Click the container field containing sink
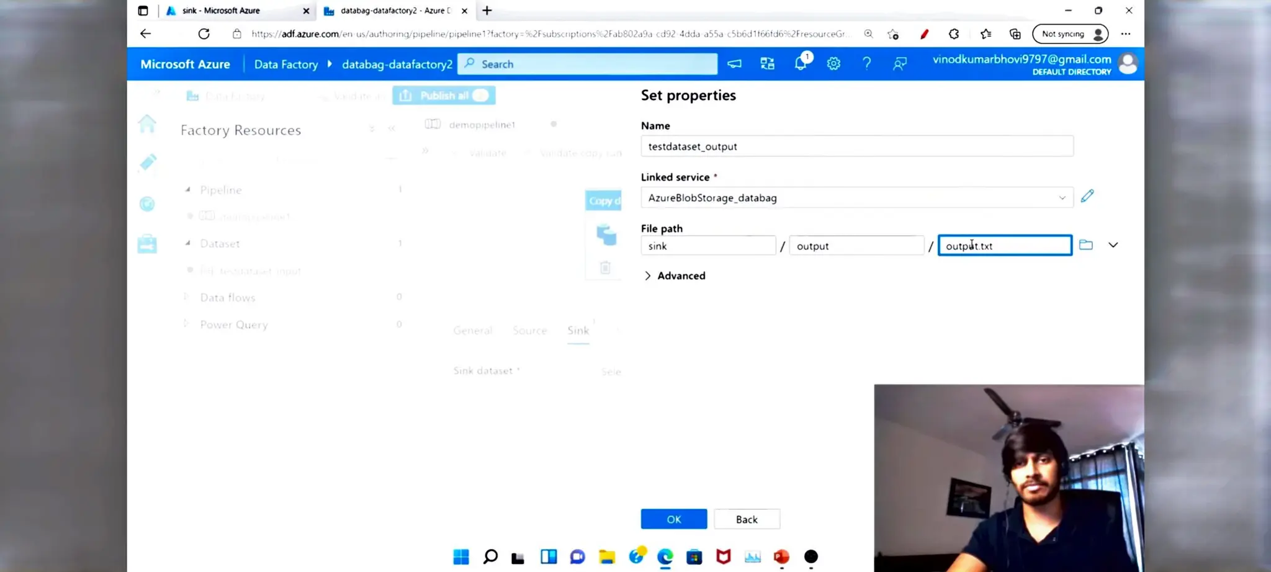This screenshot has width=1271, height=572. click(708, 246)
